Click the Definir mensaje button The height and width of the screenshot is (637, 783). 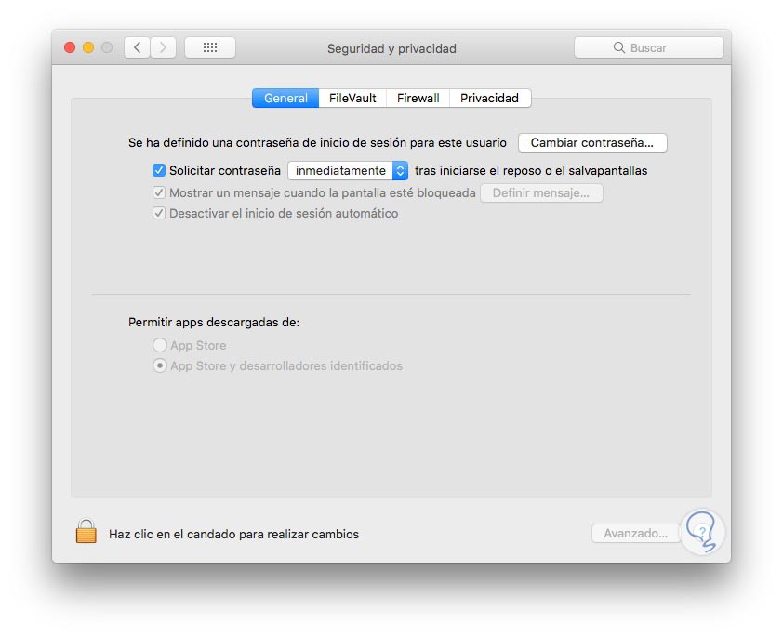[541, 193]
